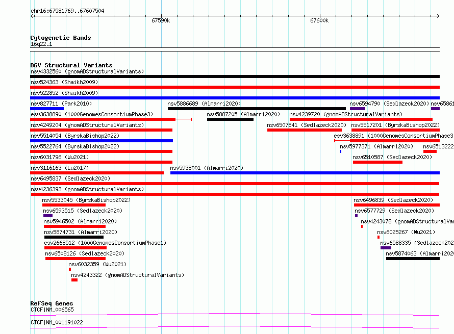Select nsv5887205 (Almarri2020) label
The image size is (454, 334).
pyautogui.click(x=243, y=114)
